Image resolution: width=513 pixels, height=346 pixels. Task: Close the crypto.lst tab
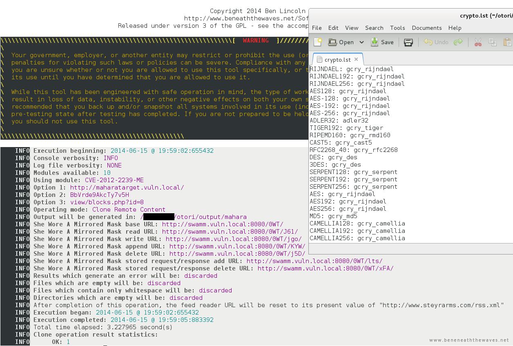[x=356, y=59]
